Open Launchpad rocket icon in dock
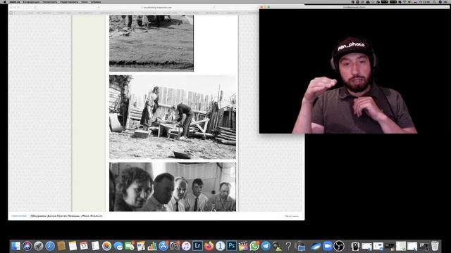Image resolution: width=451 pixels, height=253 pixels. coord(39,246)
